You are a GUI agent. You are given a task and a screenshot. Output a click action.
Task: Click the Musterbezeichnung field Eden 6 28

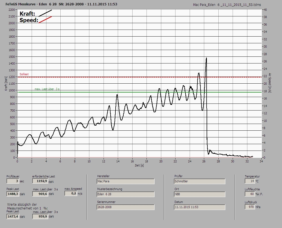point(125,194)
